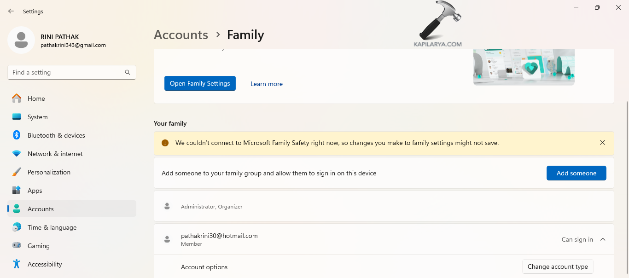Image resolution: width=629 pixels, height=278 pixels.
Task: Click the Time & language globe icon
Action: 17,227
